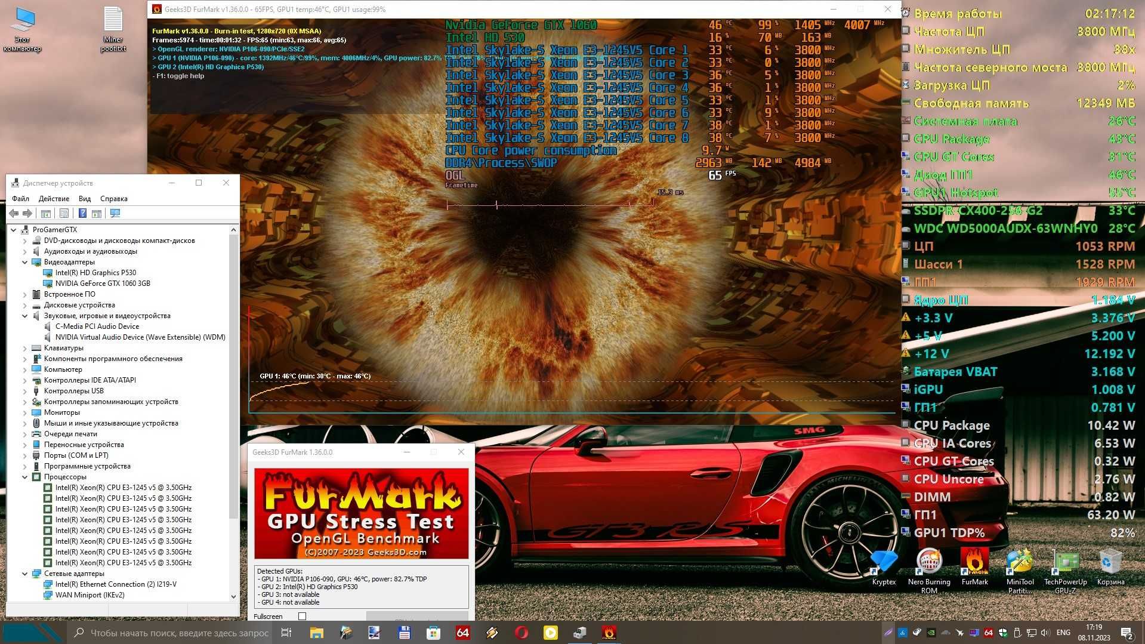Click the floppy disk taskbar icon
The image size is (1145, 644).
404,633
